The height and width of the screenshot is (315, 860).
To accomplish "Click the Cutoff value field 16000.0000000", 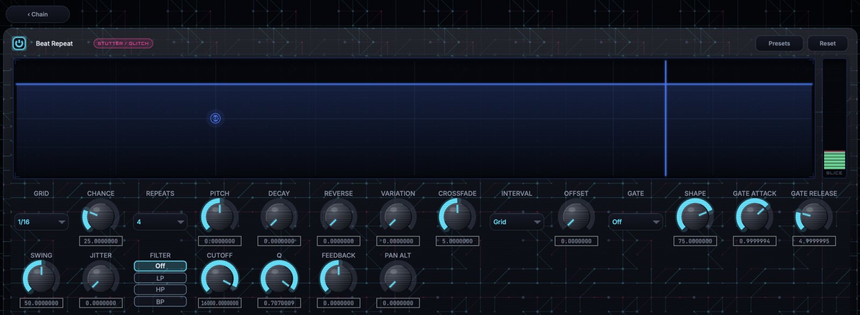I will 219,303.
